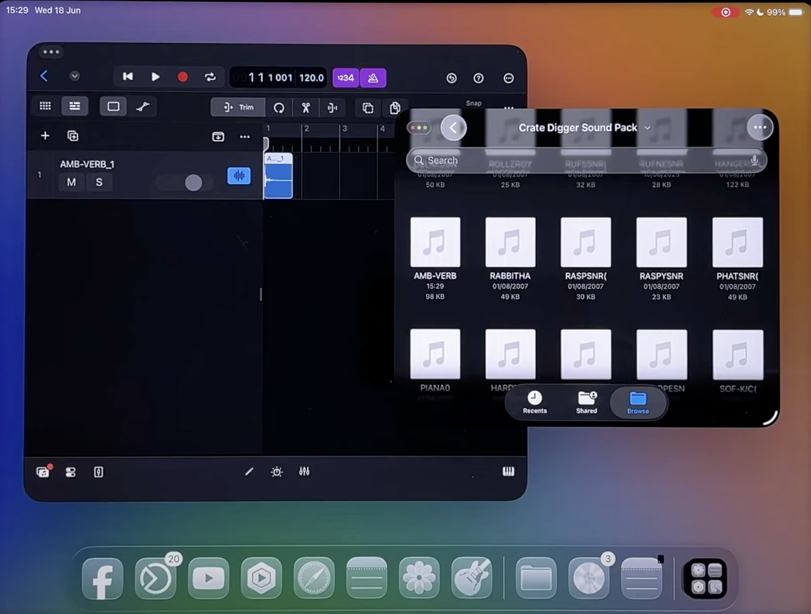Solo the AMB-VERB_1 track
811x614 pixels.
point(99,182)
